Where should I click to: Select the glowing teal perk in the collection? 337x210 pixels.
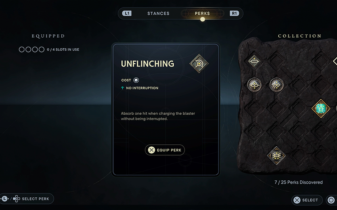tap(320, 108)
